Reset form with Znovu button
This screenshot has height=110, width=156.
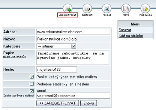[88, 103]
